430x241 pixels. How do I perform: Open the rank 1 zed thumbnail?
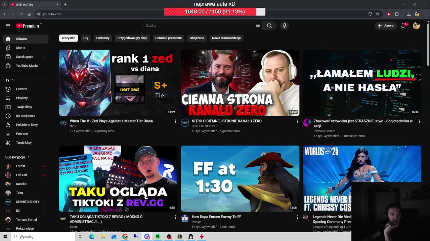[118, 83]
